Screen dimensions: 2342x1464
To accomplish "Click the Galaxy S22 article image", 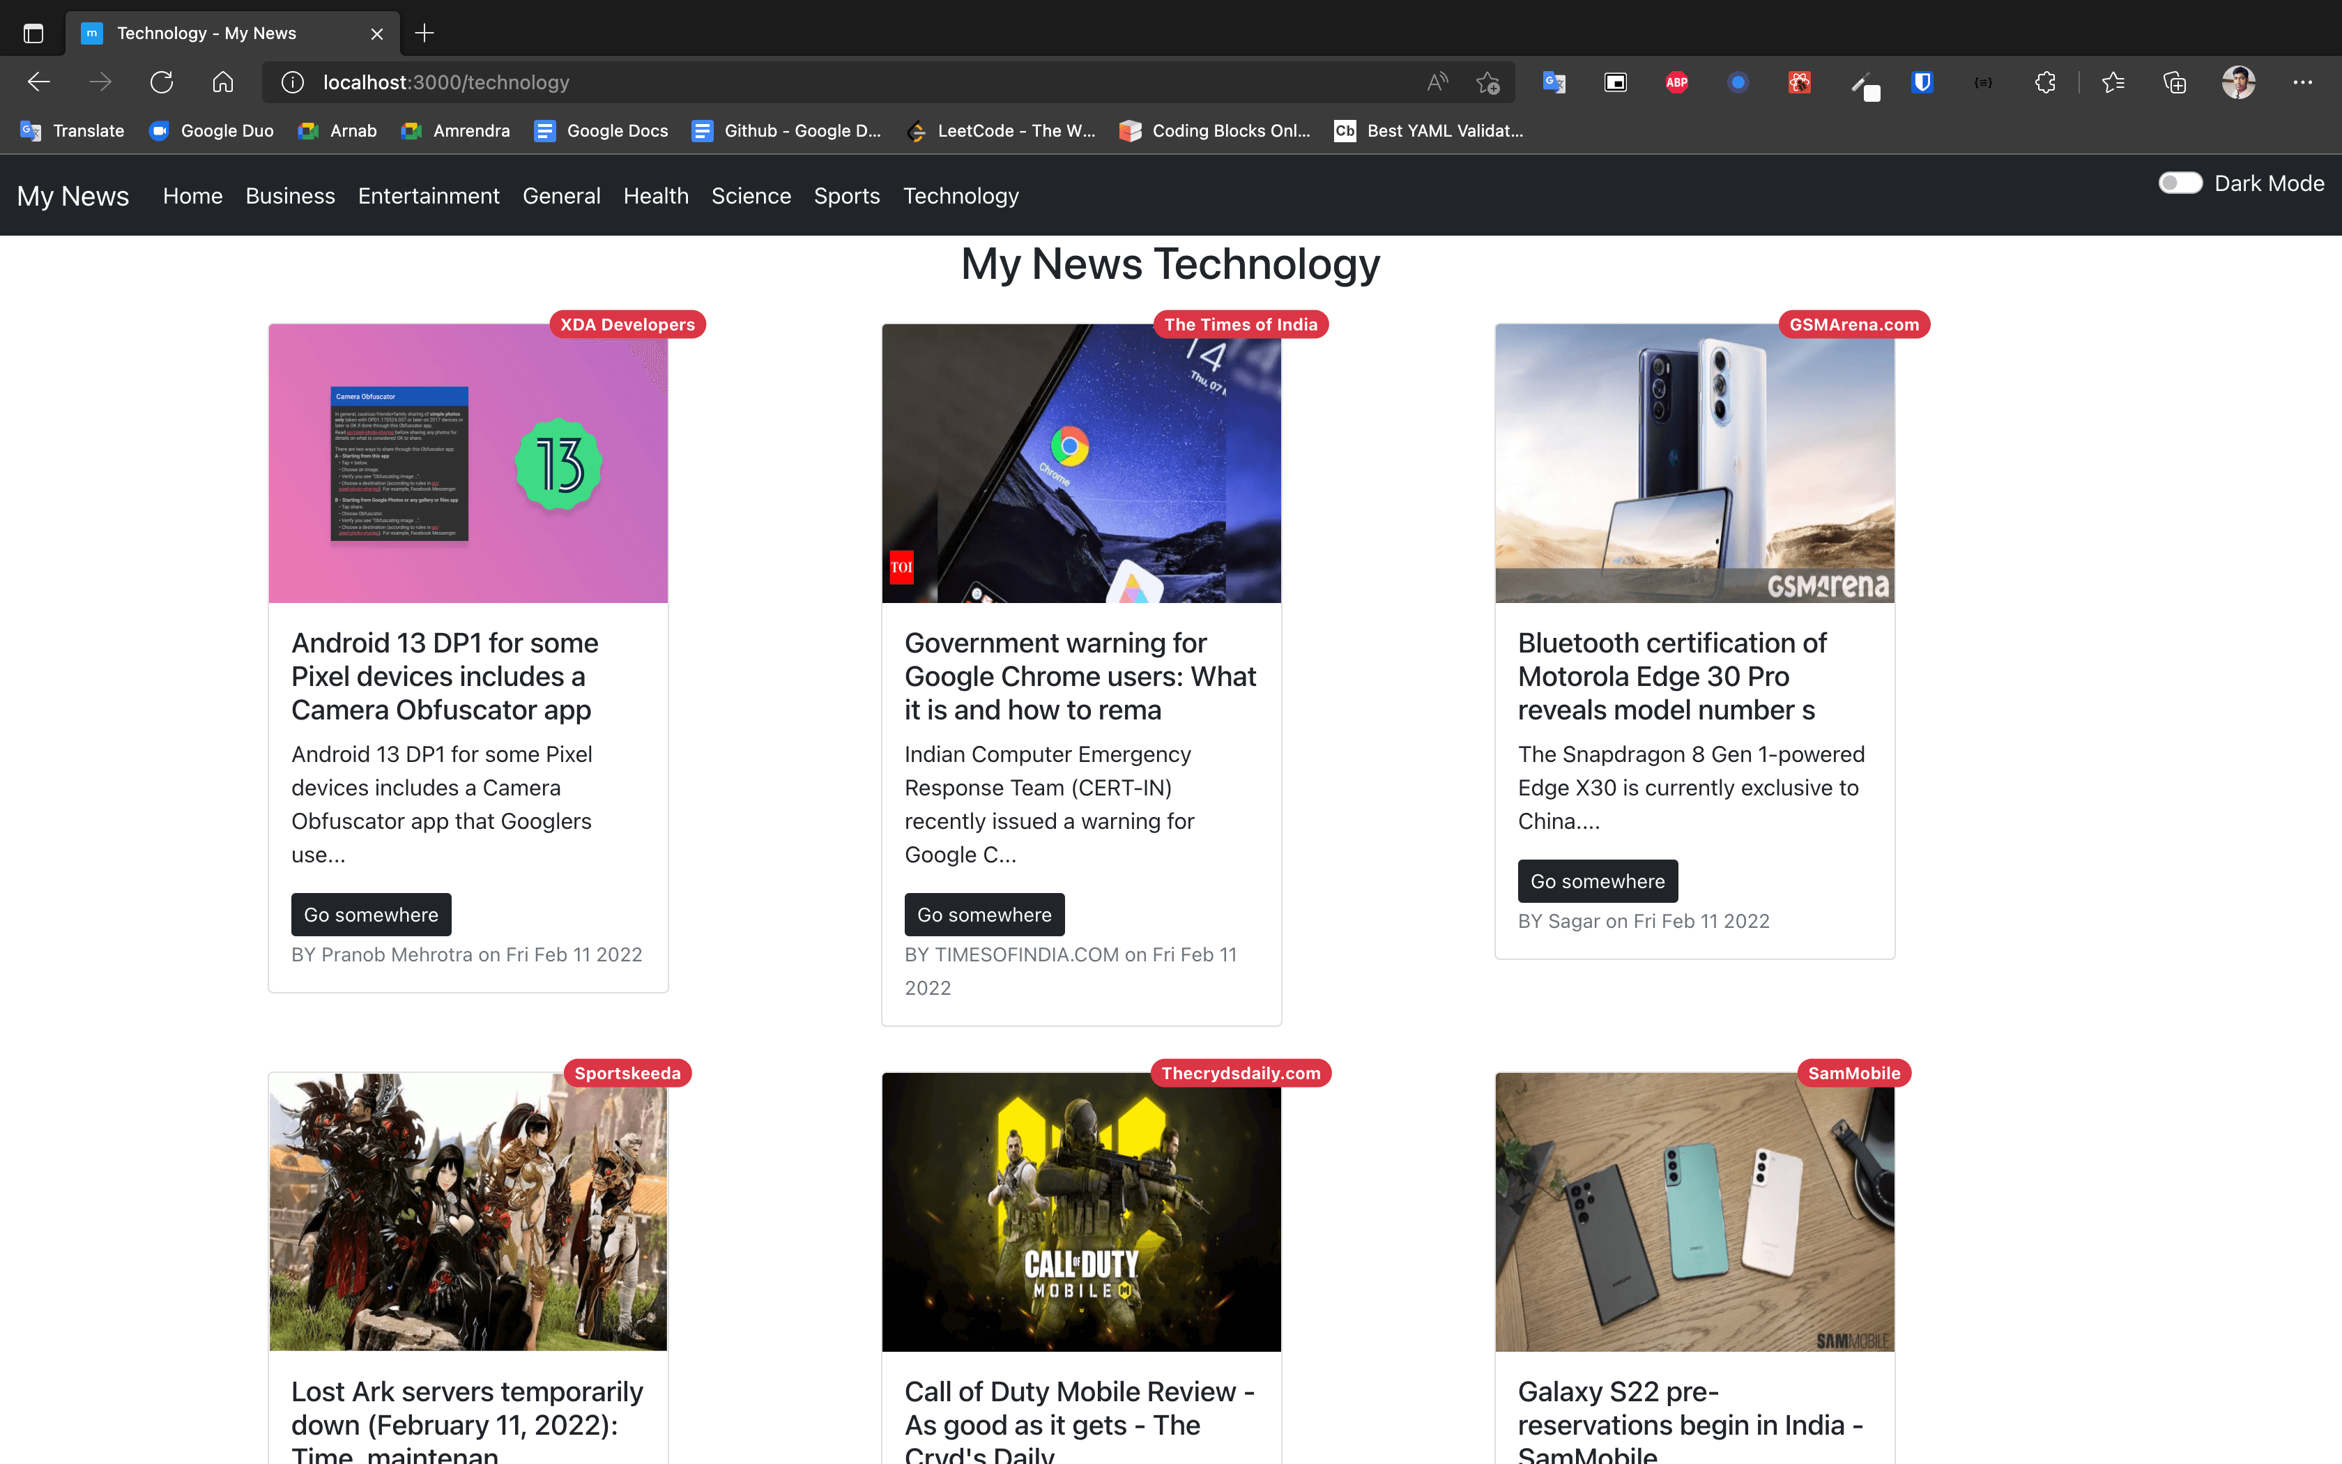I will [x=1694, y=1212].
